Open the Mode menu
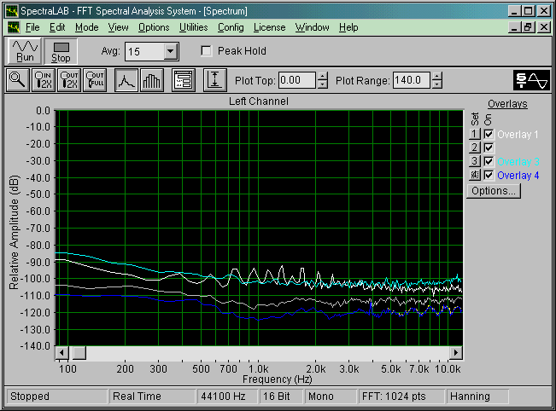This screenshot has width=556, height=411. 87,27
